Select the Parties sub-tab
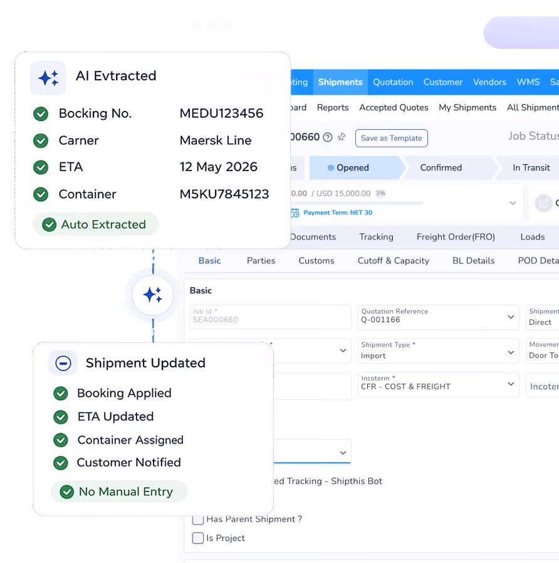 (261, 261)
